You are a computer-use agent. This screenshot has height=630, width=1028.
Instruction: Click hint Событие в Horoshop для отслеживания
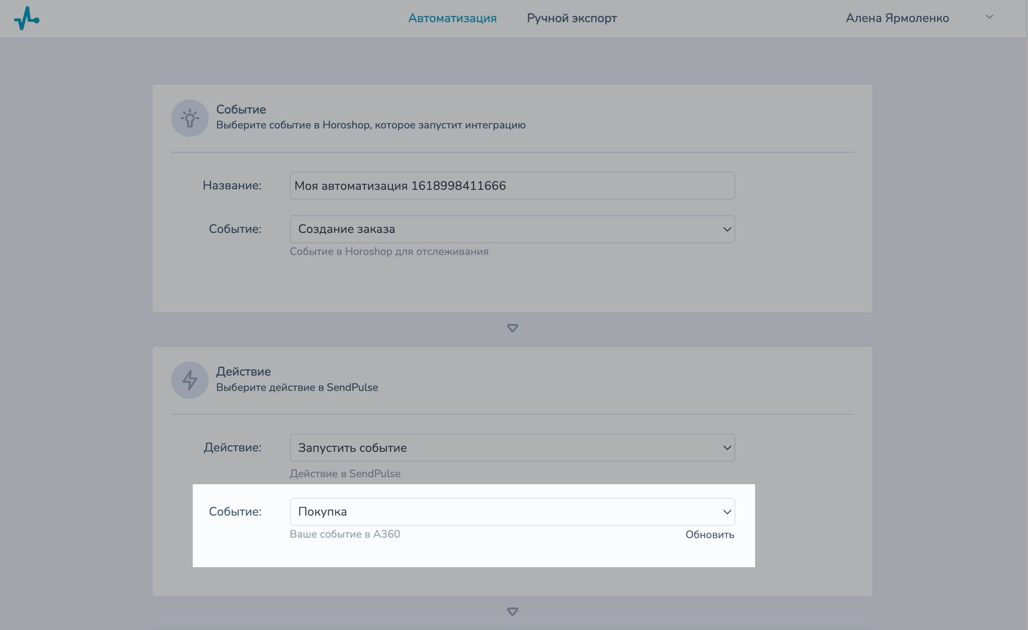pyautogui.click(x=389, y=252)
